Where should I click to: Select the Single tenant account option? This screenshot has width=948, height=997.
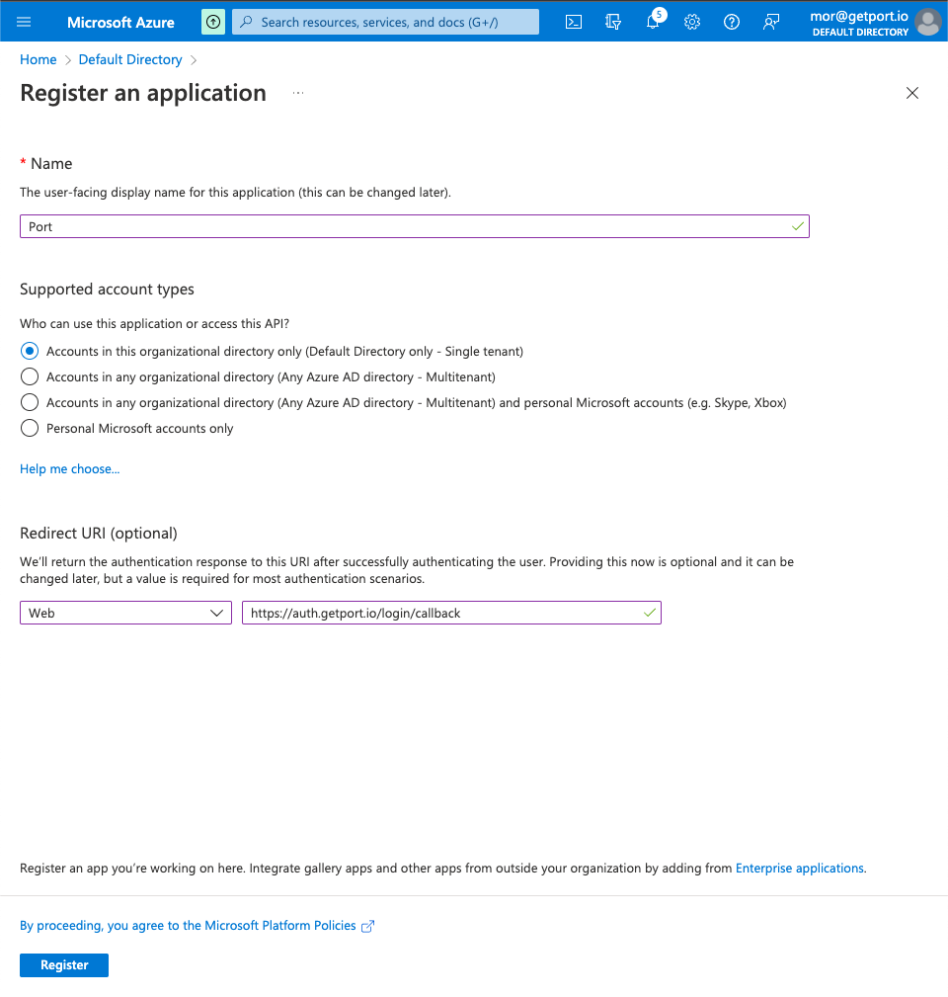tap(30, 351)
